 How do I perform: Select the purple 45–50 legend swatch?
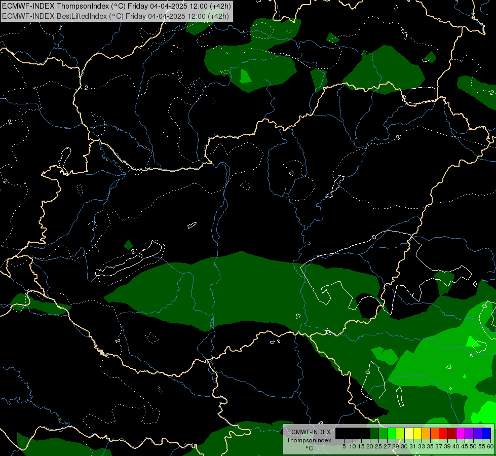pos(469,433)
